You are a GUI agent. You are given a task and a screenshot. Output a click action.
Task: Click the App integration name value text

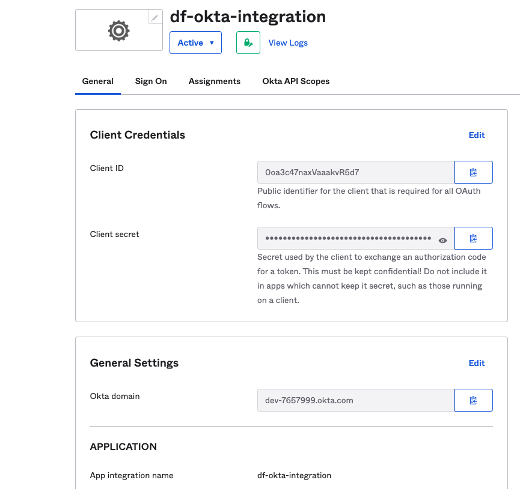(x=294, y=475)
